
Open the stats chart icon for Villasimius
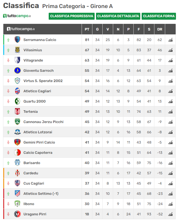pyautogui.click(x=170, y=50)
